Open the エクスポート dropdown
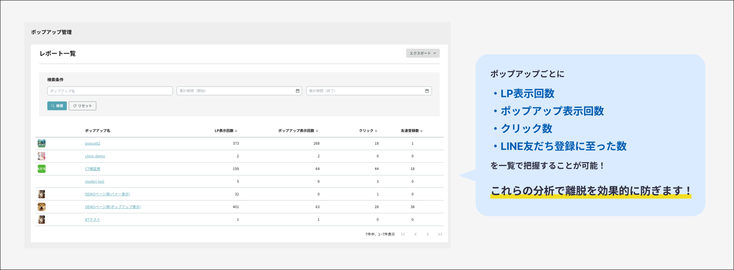Image resolution: width=734 pixels, height=270 pixels. [422, 53]
